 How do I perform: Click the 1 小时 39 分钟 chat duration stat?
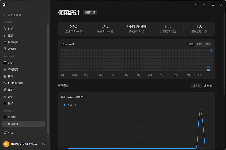coord(136,29)
